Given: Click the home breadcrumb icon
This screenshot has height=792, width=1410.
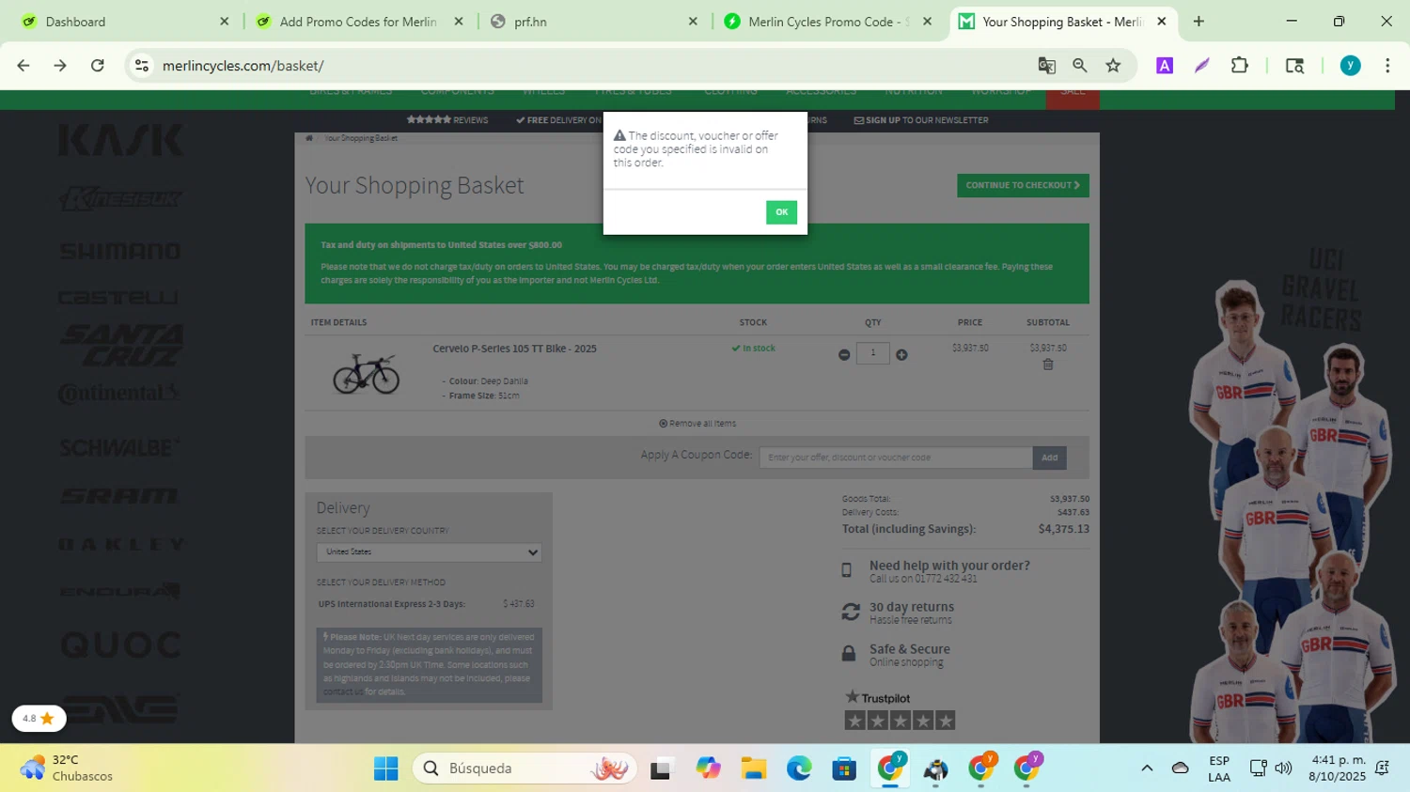Looking at the screenshot, I should (309, 138).
